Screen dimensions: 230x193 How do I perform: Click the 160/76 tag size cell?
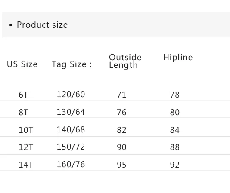pos(71,165)
